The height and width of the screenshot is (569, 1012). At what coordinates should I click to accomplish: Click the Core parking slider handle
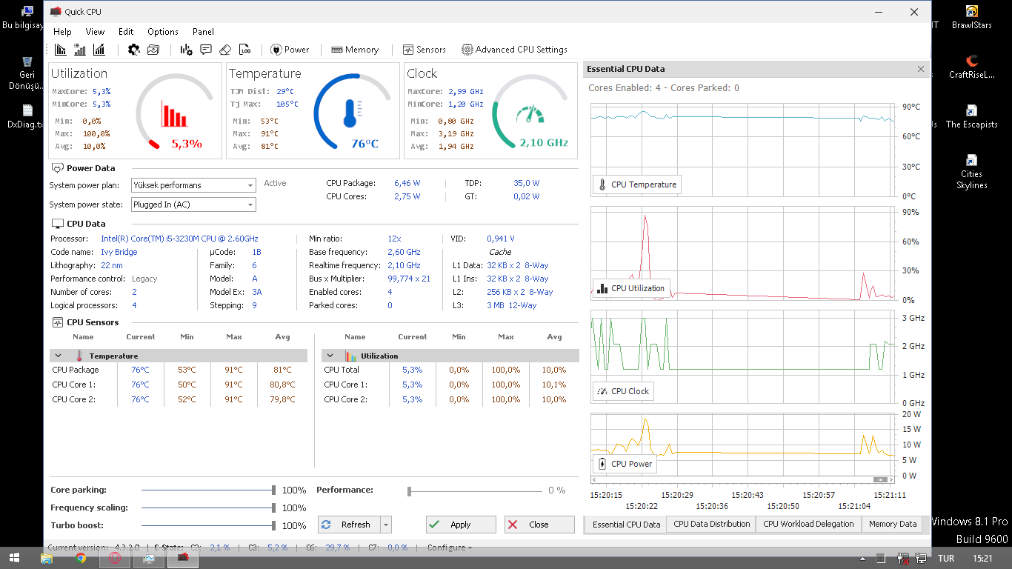point(274,490)
